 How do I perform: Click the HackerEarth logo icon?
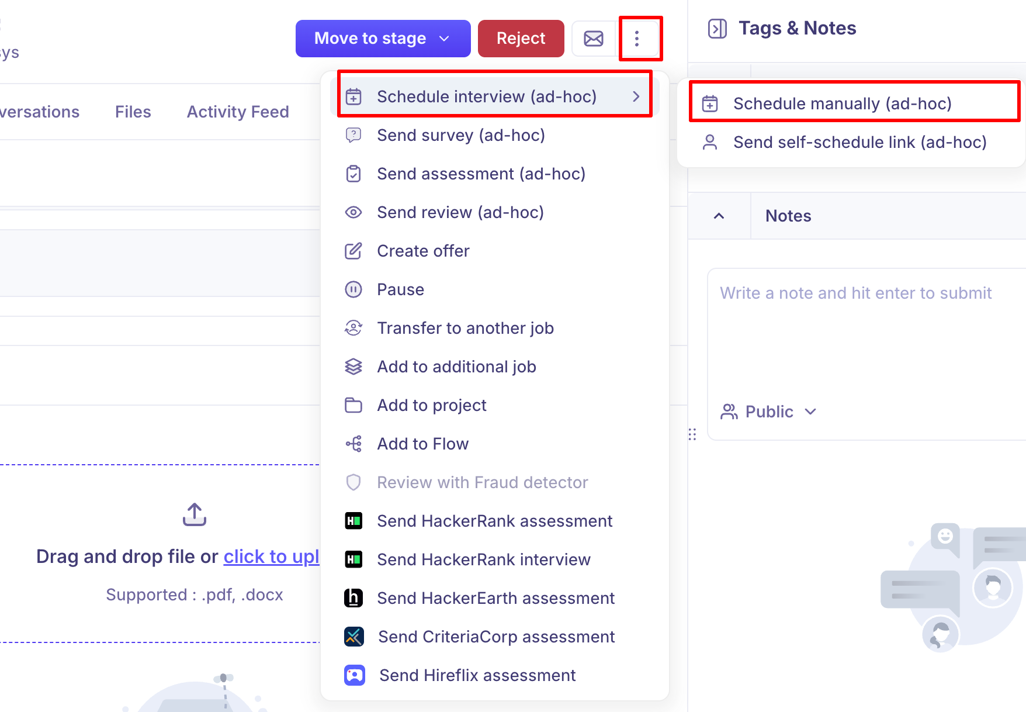point(353,598)
